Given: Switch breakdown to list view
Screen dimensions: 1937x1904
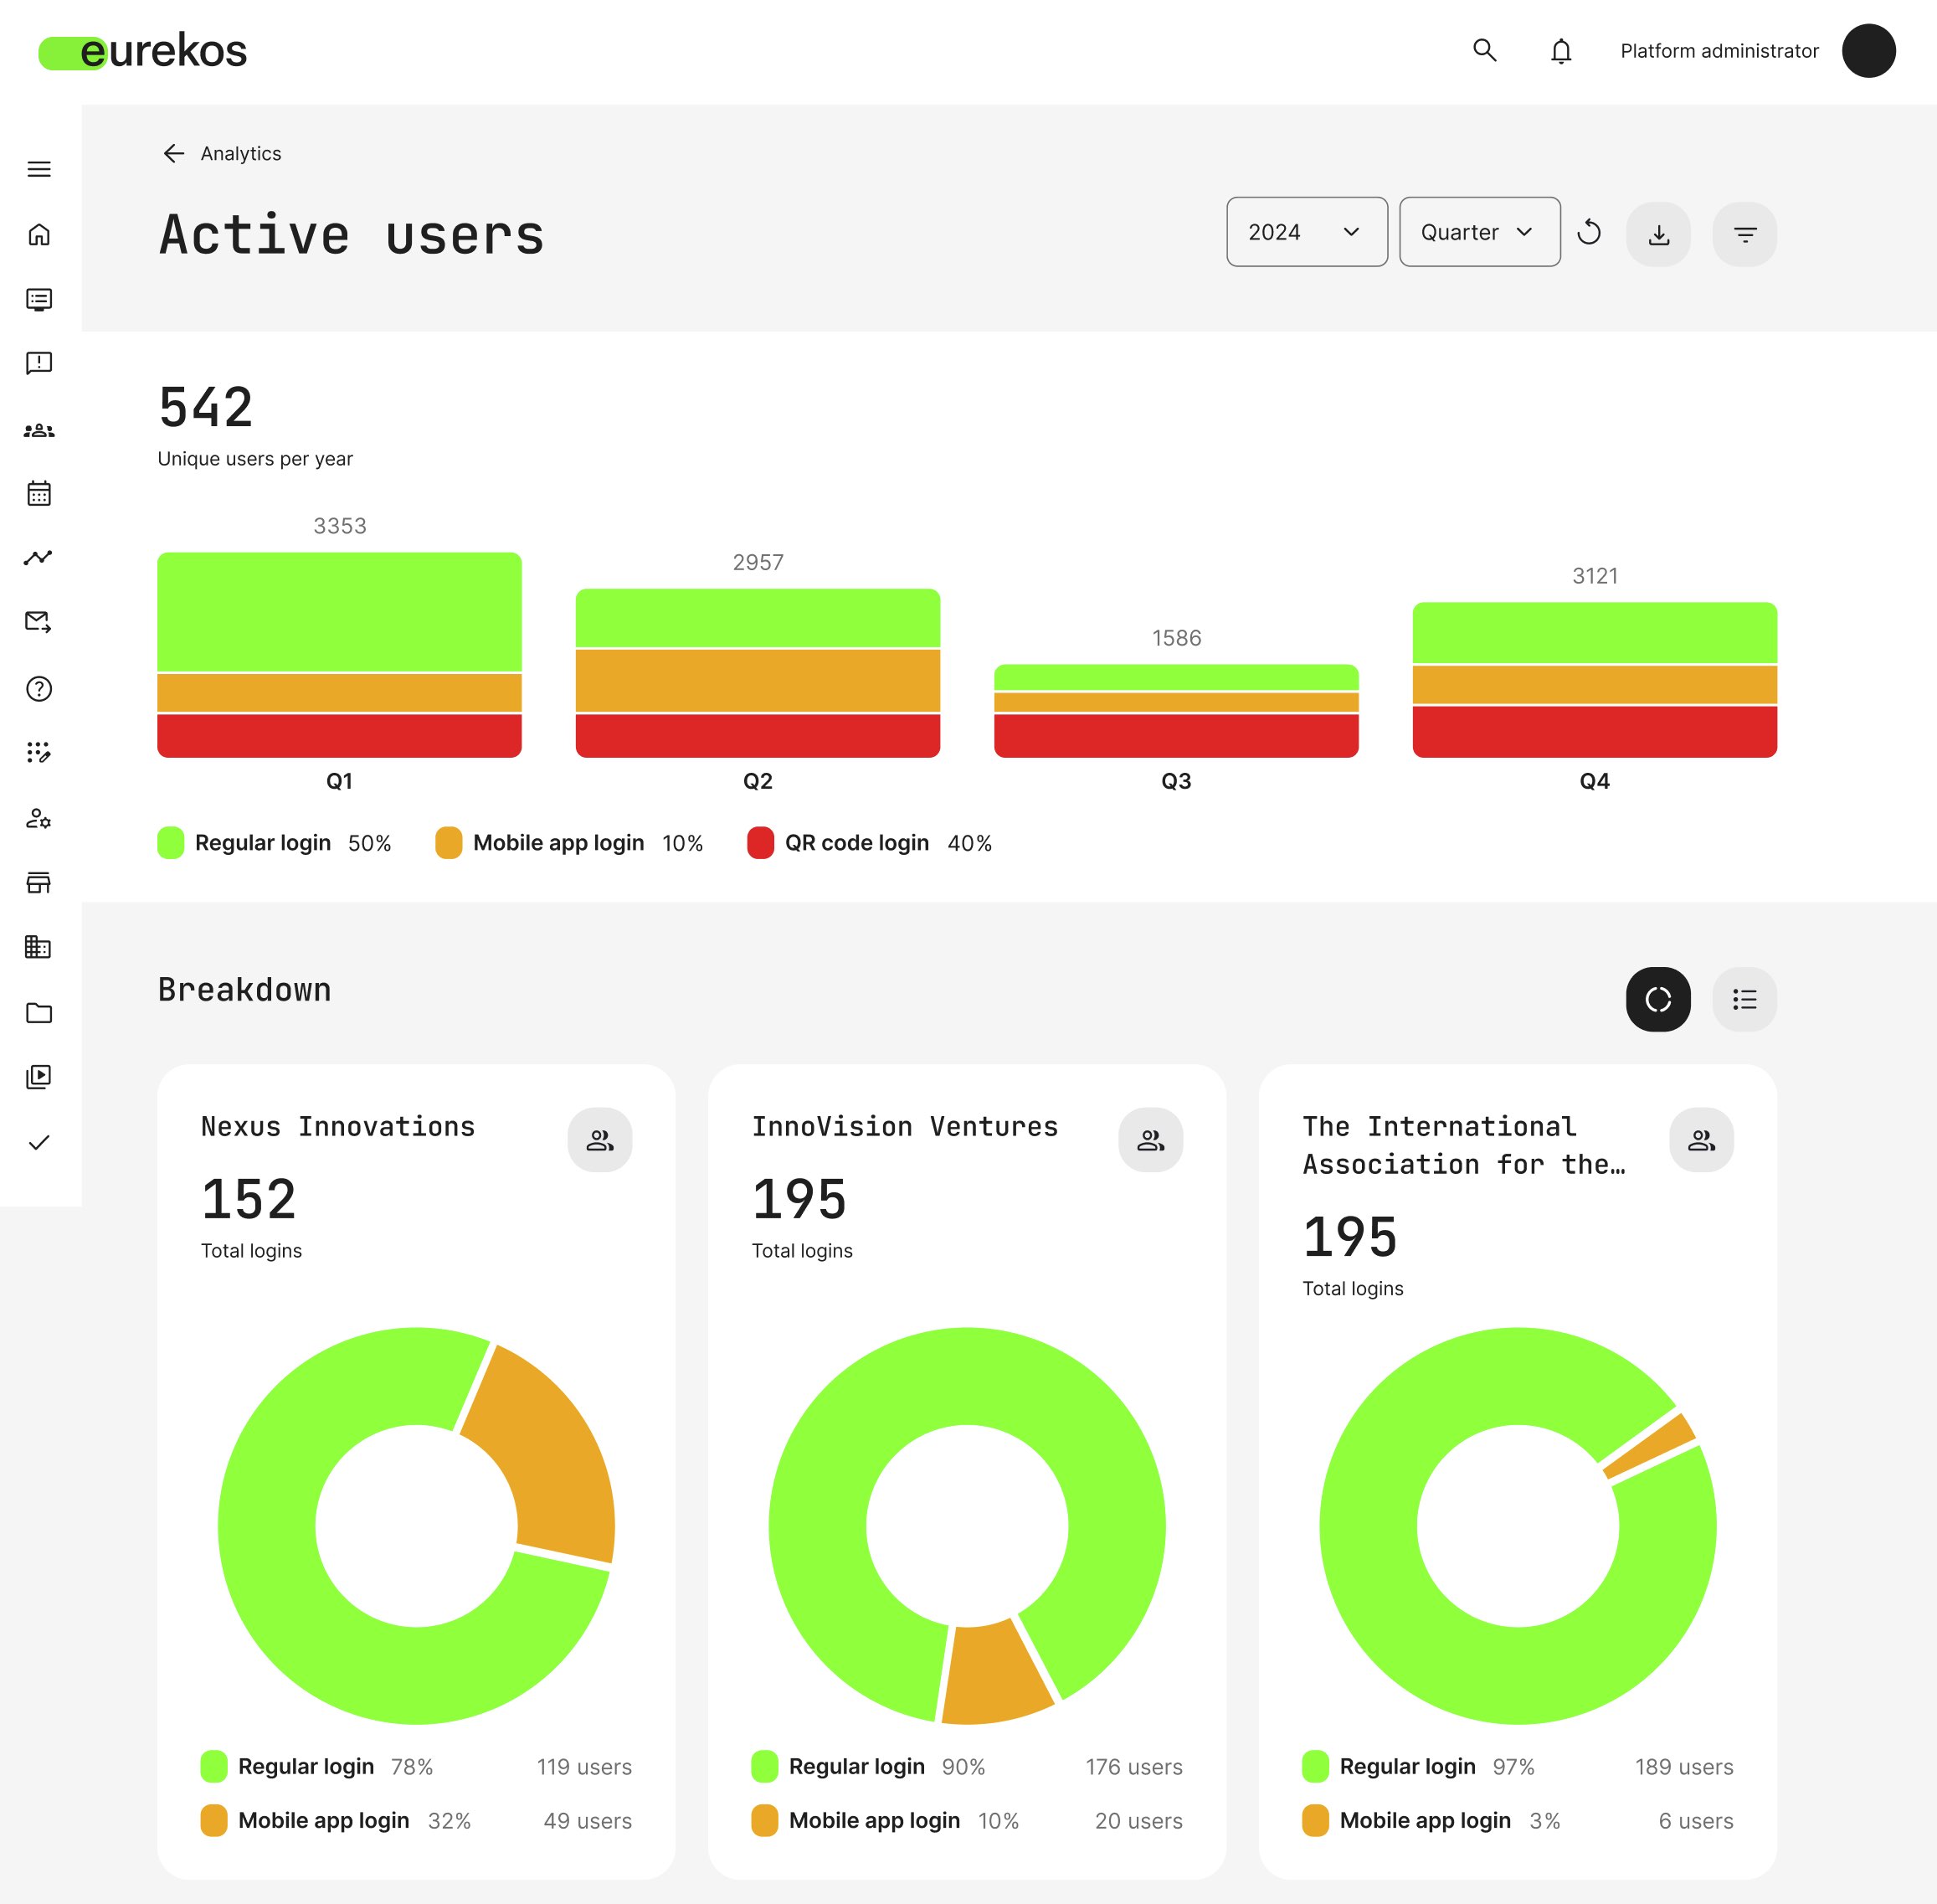Looking at the screenshot, I should (1744, 999).
